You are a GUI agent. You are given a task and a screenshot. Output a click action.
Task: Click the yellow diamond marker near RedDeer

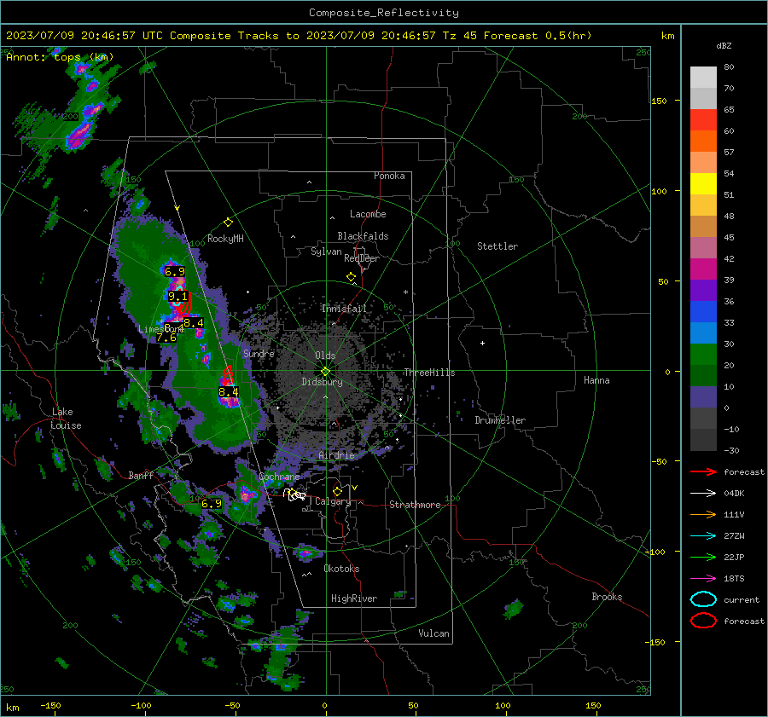tap(351, 277)
